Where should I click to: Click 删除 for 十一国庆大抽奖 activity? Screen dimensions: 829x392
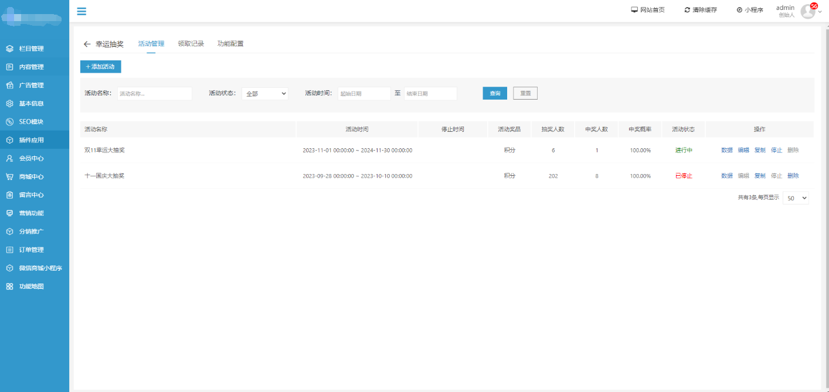pos(793,176)
